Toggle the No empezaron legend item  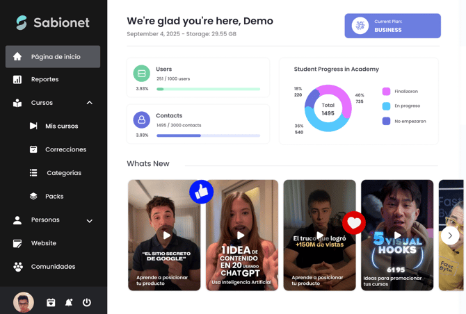[x=410, y=121]
